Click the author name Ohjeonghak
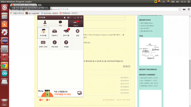This screenshot has width=191, height=107. pos(110,100)
